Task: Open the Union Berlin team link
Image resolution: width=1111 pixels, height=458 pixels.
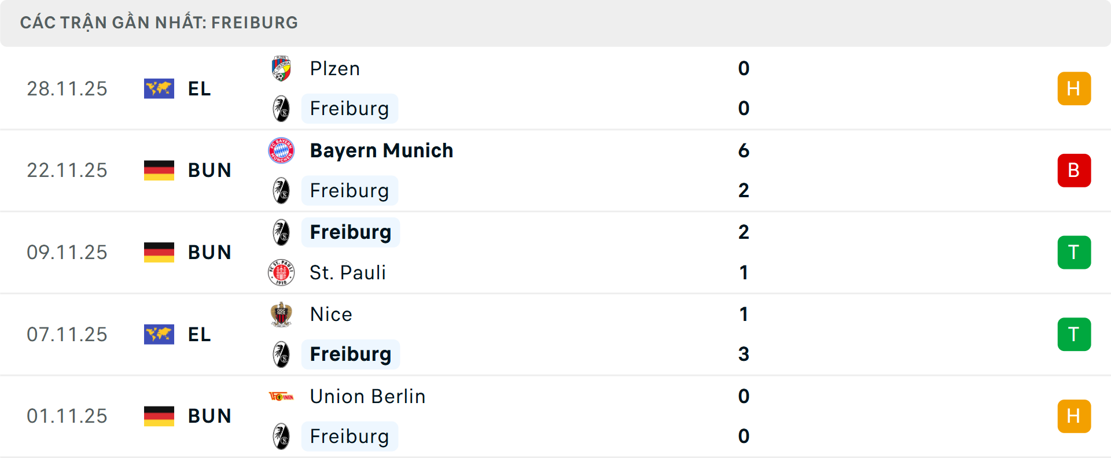Action: coord(367,397)
